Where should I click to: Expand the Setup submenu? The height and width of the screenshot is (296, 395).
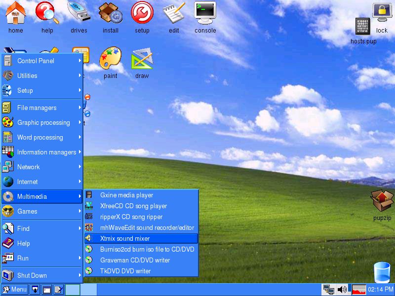pyautogui.click(x=42, y=90)
